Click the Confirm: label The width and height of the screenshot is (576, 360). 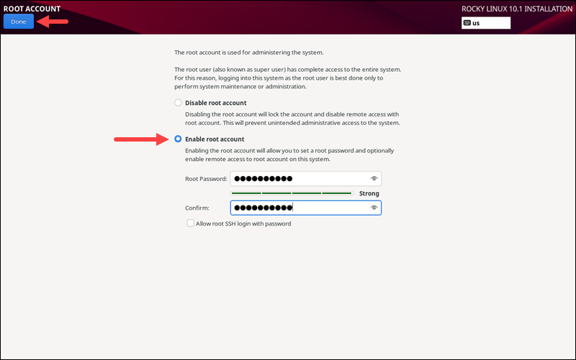(x=197, y=208)
